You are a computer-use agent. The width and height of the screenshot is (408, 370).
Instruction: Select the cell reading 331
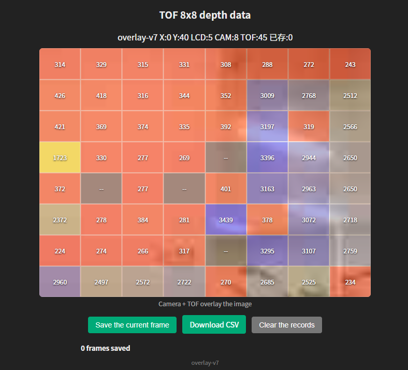click(x=184, y=64)
